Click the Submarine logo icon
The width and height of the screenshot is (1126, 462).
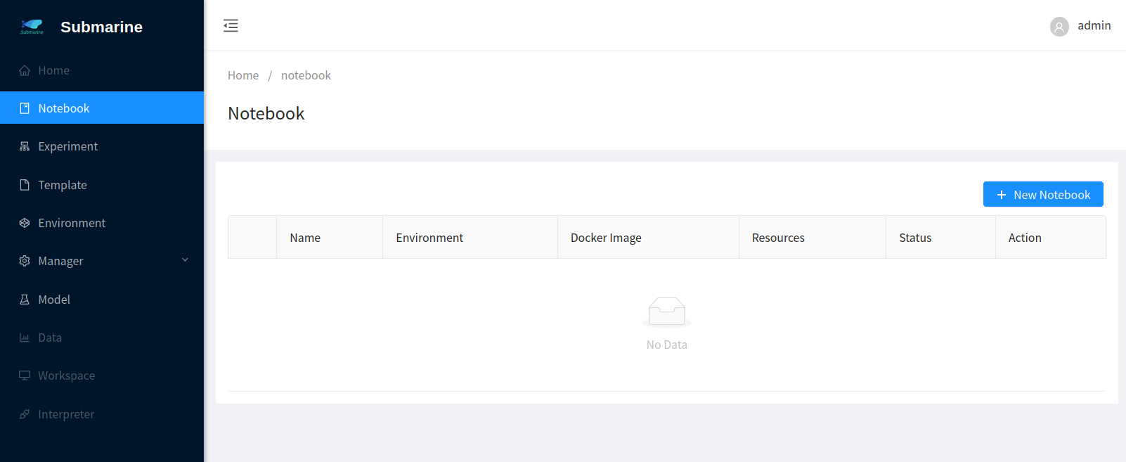pyautogui.click(x=32, y=27)
